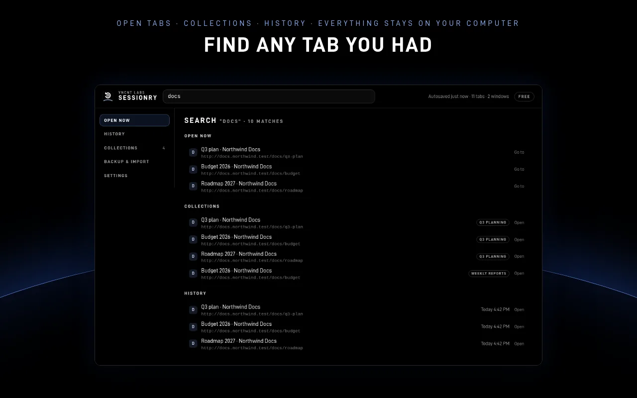The width and height of the screenshot is (637, 398).
Task: Click the Q3 Planning tag on Budget 2026
Action: [x=493, y=239]
